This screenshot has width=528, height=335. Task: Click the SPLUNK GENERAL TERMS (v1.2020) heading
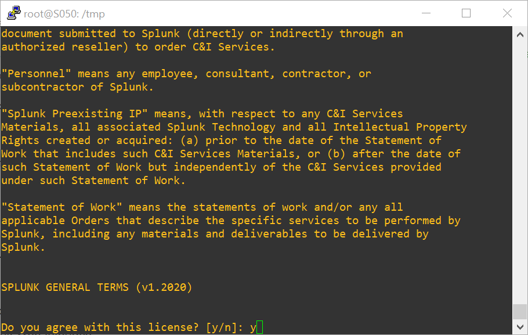tap(97, 287)
